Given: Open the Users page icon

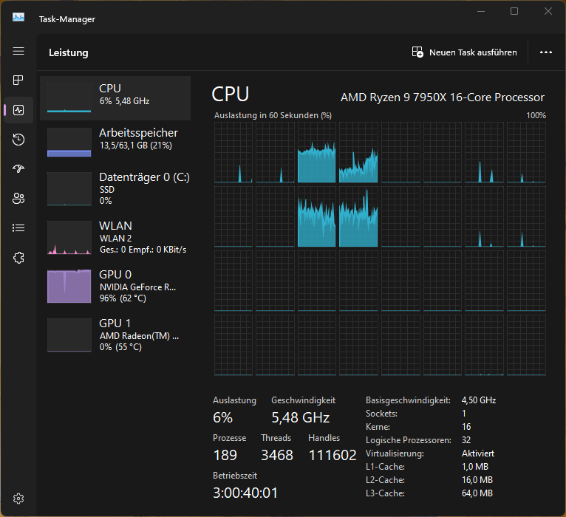Looking at the screenshot, I should (18, 199).
